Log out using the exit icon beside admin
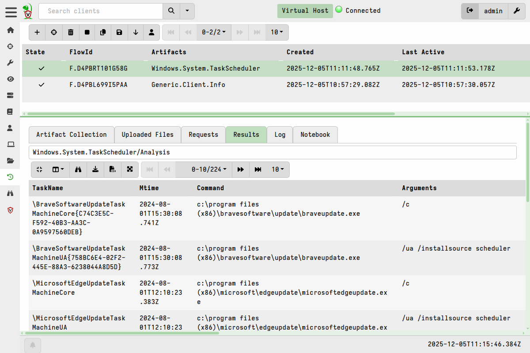 point(469,11)
